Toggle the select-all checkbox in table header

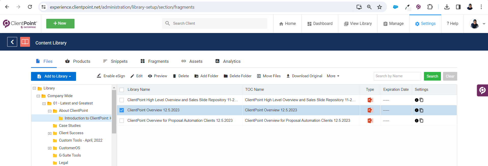click(122, 90)
